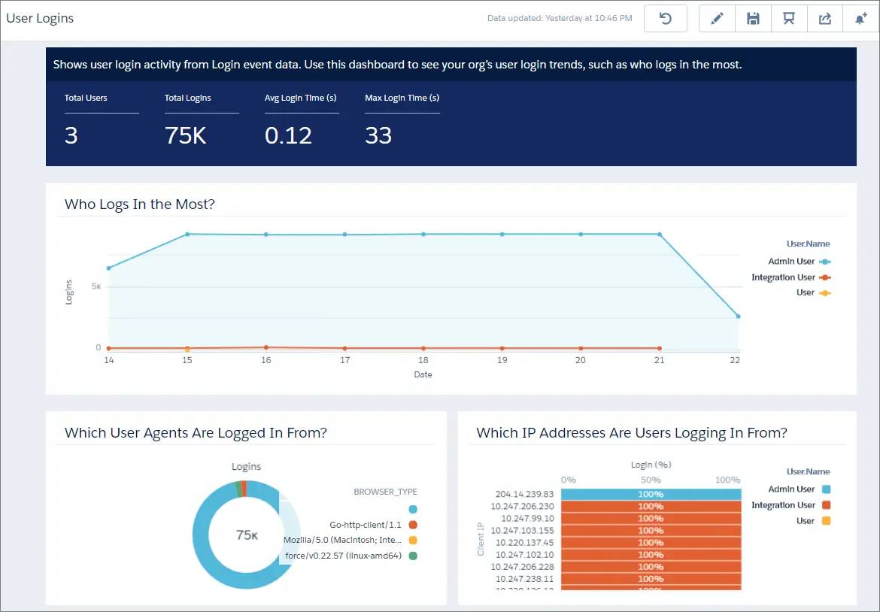Select the data point at date 15
Screen dimensions: 880x612
[x=187, y=234]
